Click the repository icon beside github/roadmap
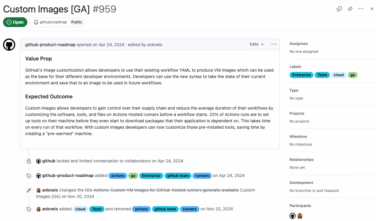This screenshot has width=376, height=221. [x=36, y=22]
